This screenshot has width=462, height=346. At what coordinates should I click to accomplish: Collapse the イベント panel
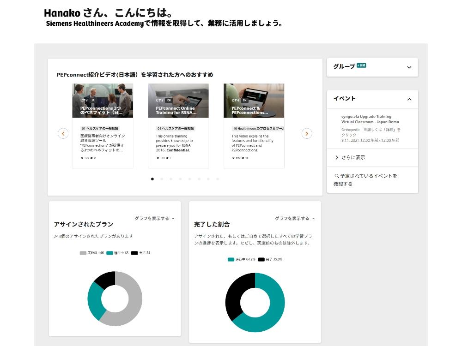pos(409,99)
